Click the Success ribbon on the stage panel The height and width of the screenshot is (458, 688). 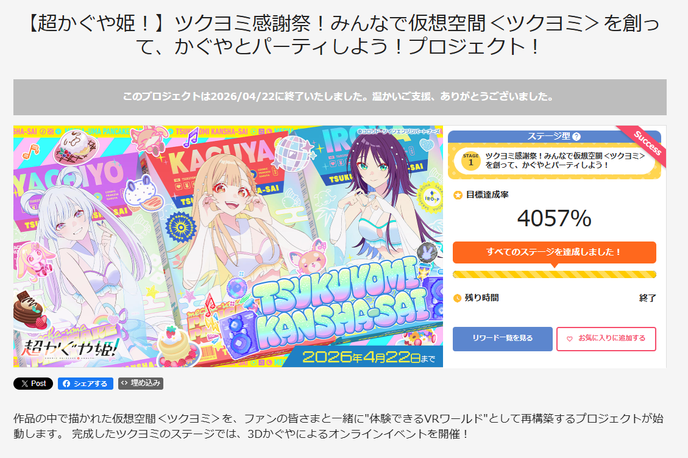pyautogui.click(x=647, y=143)
